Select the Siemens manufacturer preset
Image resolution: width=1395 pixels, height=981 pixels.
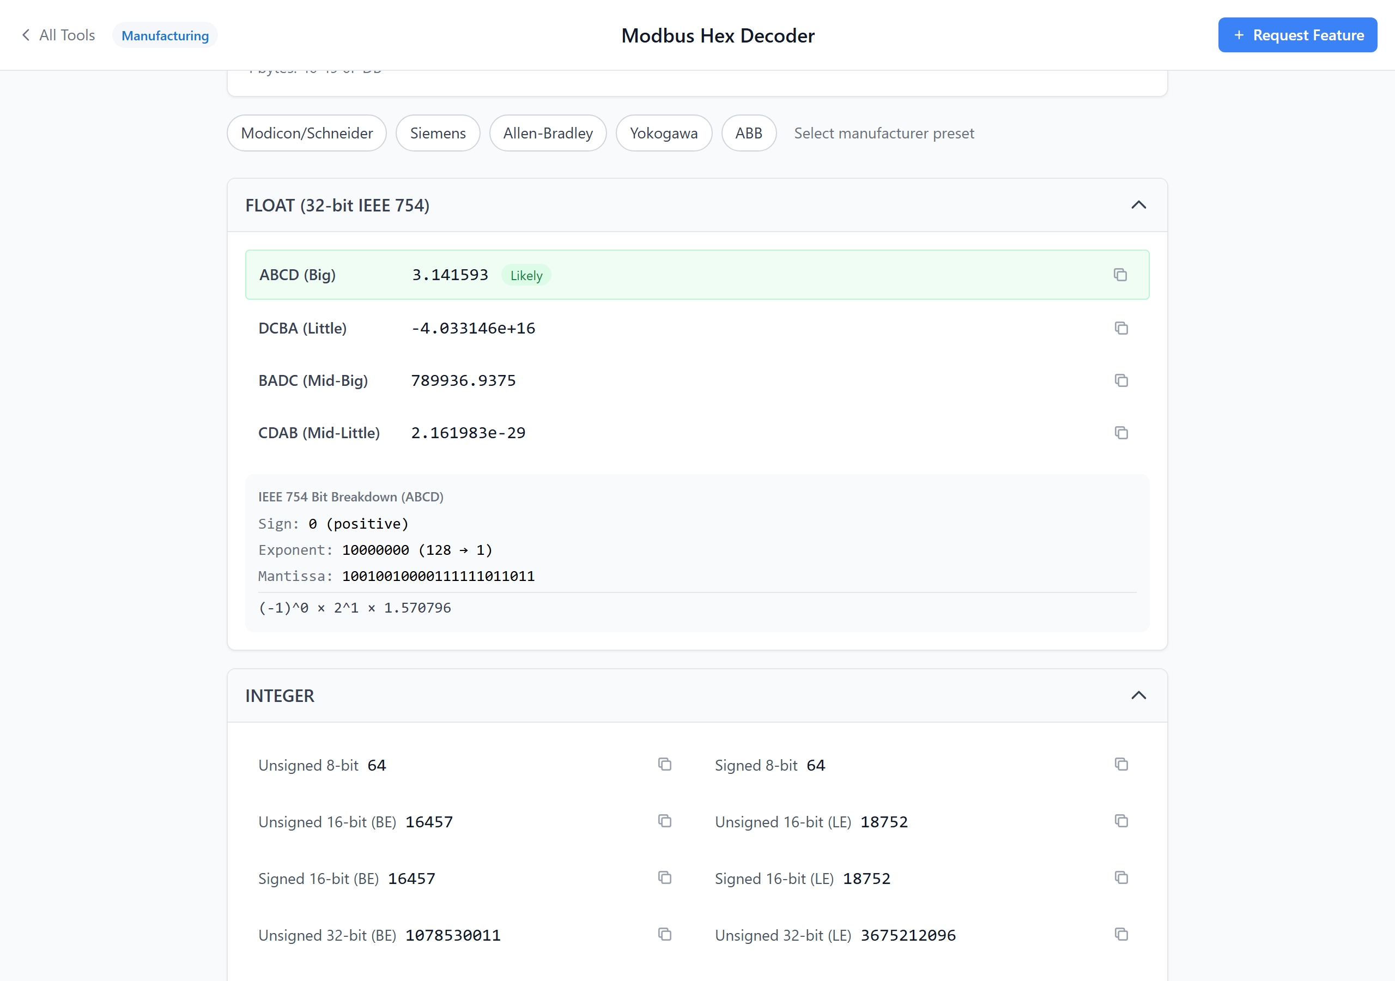click(x=438, y=132)
